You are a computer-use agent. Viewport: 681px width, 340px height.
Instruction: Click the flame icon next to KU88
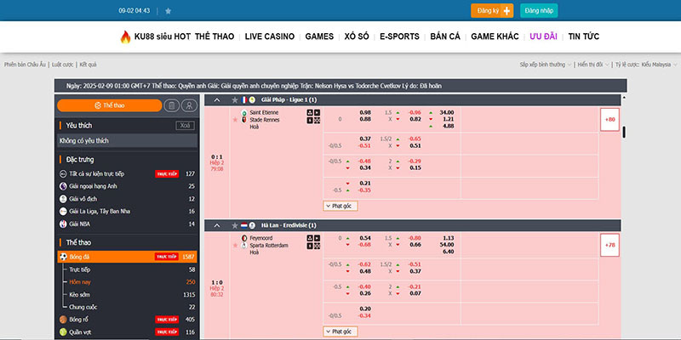[125, 37]
